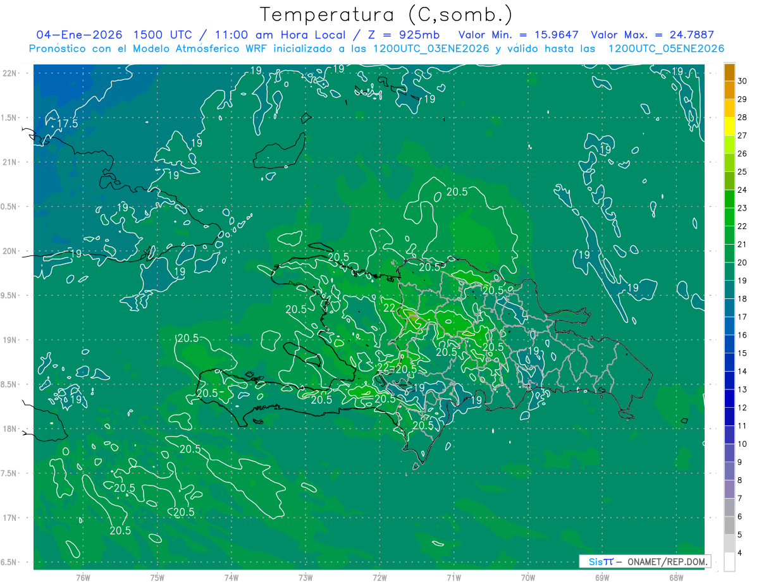759x586 pixels.
Task: Click blue color swatch between 15 and 16
Action: 729,344
